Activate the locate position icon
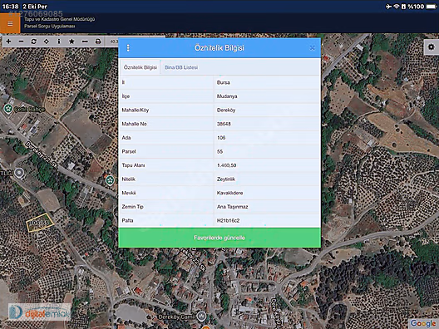This screenshot has height=329, width=439. 47,42
